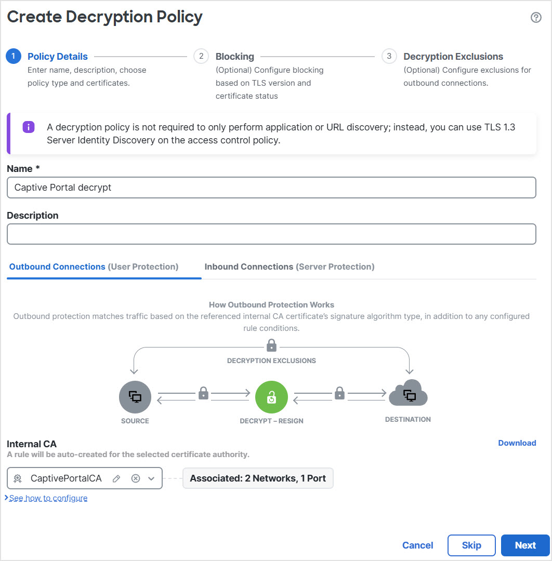Click the Destination cloud icon in the diagram

point(408,395)
